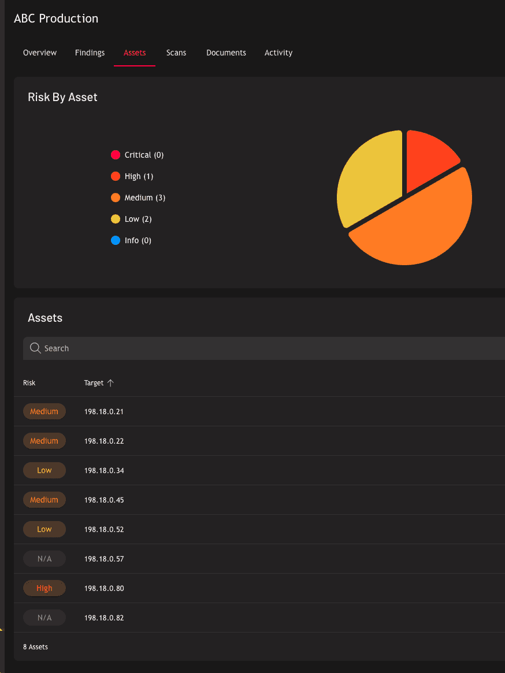Click the blue Info legend dot

pyautogui.click(x=116, y=240)
